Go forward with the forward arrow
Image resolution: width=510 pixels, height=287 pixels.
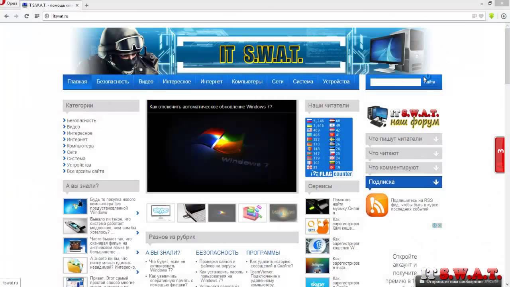(x=16, y=16)
